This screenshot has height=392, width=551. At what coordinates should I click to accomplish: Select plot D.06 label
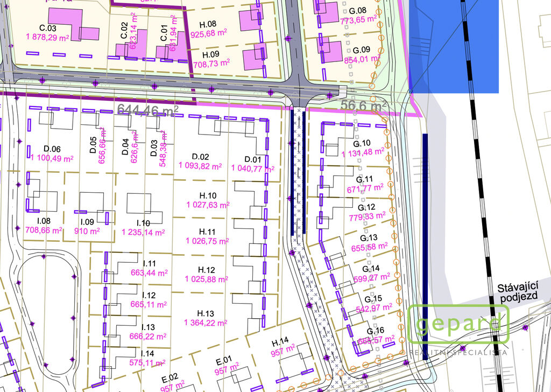click(52, 149)
